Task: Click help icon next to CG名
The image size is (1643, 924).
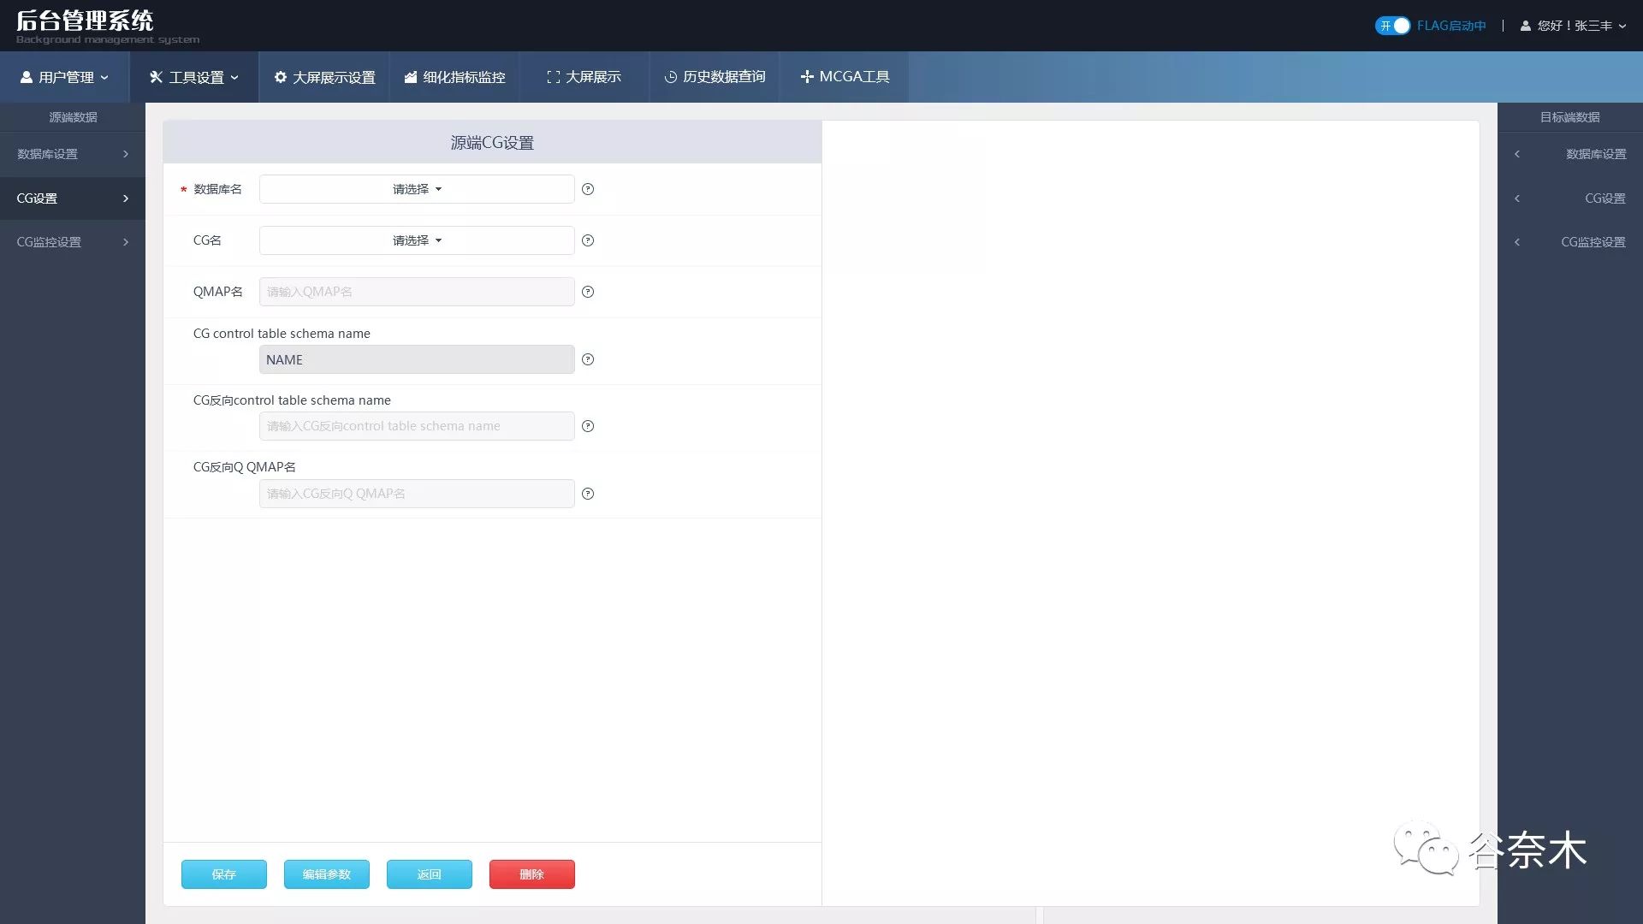Action: click(x=588, y=240)
